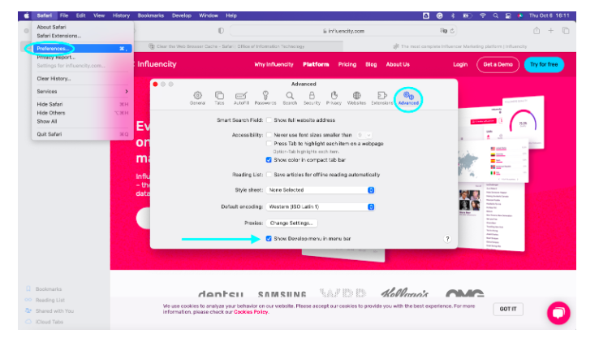Open the Privacy preferences pane

click(334, 98)
